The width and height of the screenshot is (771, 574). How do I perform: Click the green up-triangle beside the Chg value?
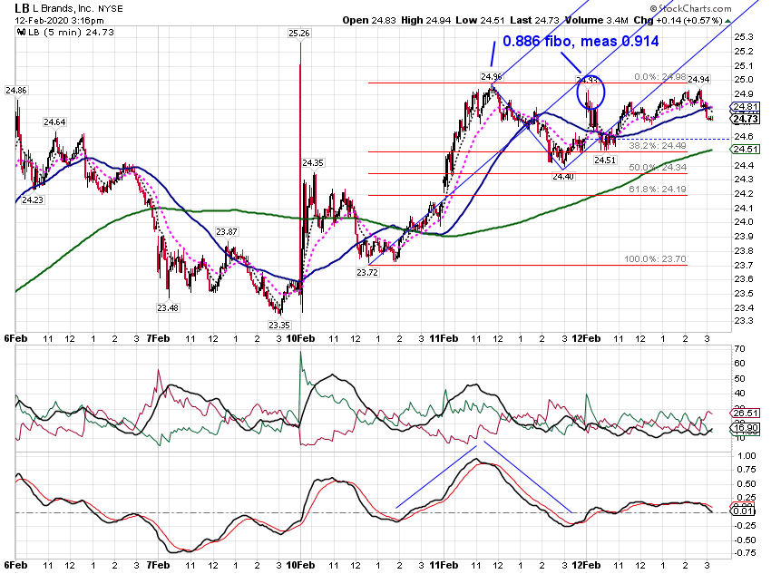(x=727, y=21)
